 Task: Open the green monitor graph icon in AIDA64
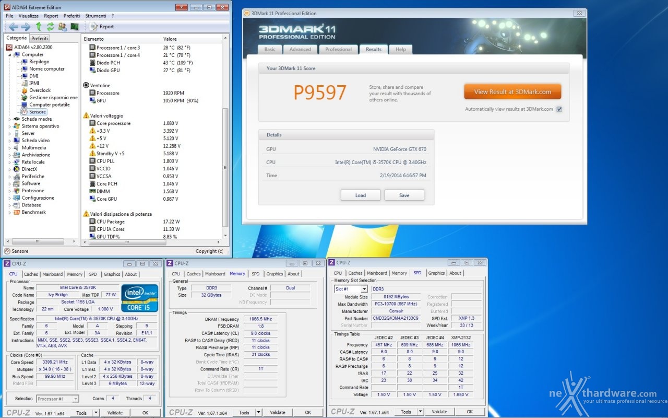[75, 27]
